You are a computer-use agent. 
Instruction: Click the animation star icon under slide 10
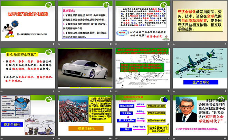(x=59, y=139)
